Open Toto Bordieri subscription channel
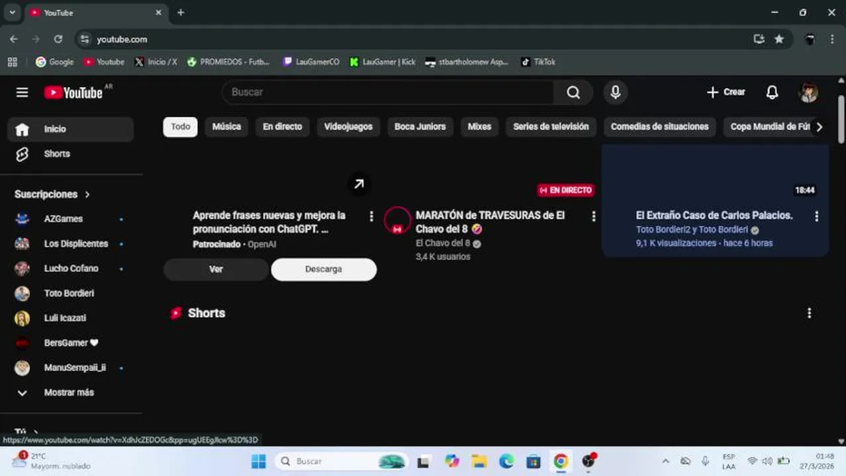Viewport: 846px width, 476px height. tap(70, 294)
